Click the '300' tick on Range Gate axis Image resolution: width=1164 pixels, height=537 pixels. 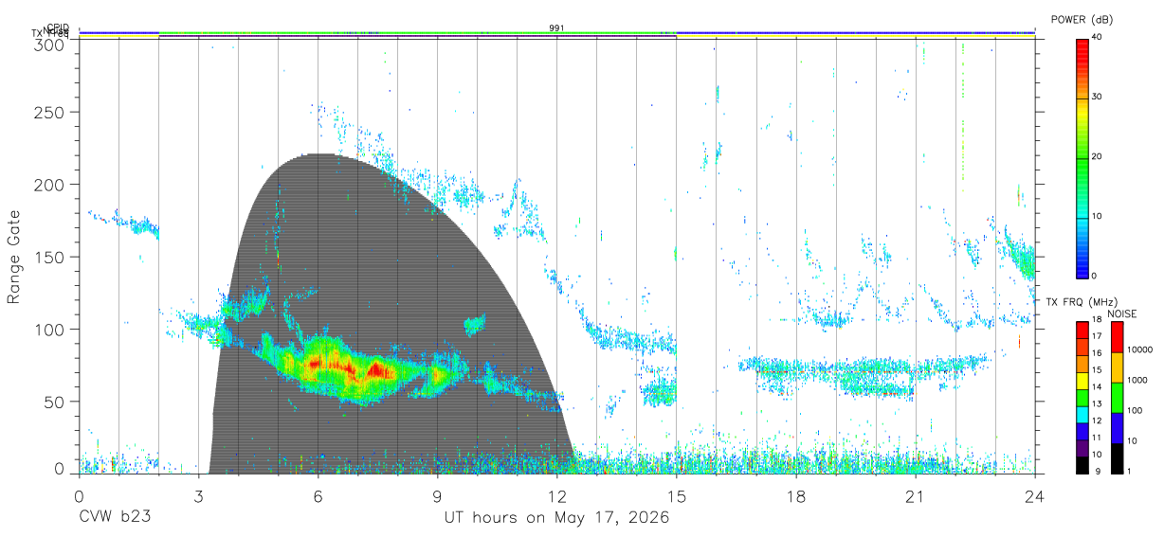pyautogui.click(x=50, y=45)
